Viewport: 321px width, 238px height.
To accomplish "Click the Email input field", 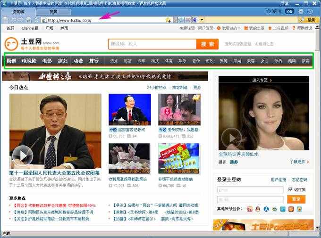I will pos(250,189).
